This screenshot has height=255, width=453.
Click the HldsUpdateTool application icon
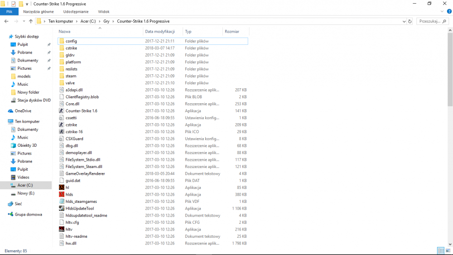click(x=62, y=208)
